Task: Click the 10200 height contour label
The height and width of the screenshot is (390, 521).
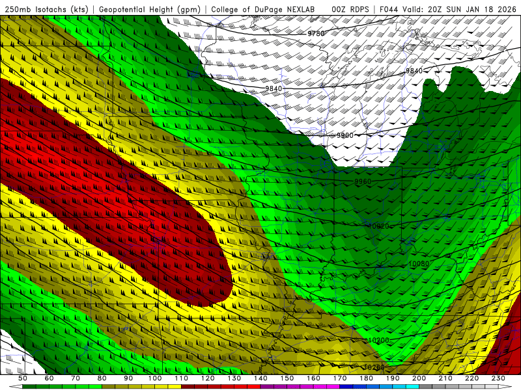Action: tap(379, 340)
